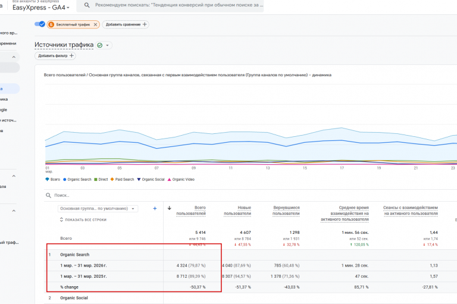This screenshot has height=304, width=457.
Task: Toggle Direct series in chart legend
Action: 101,180
